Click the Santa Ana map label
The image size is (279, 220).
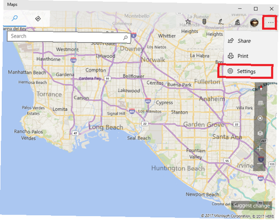click(227, 137)
